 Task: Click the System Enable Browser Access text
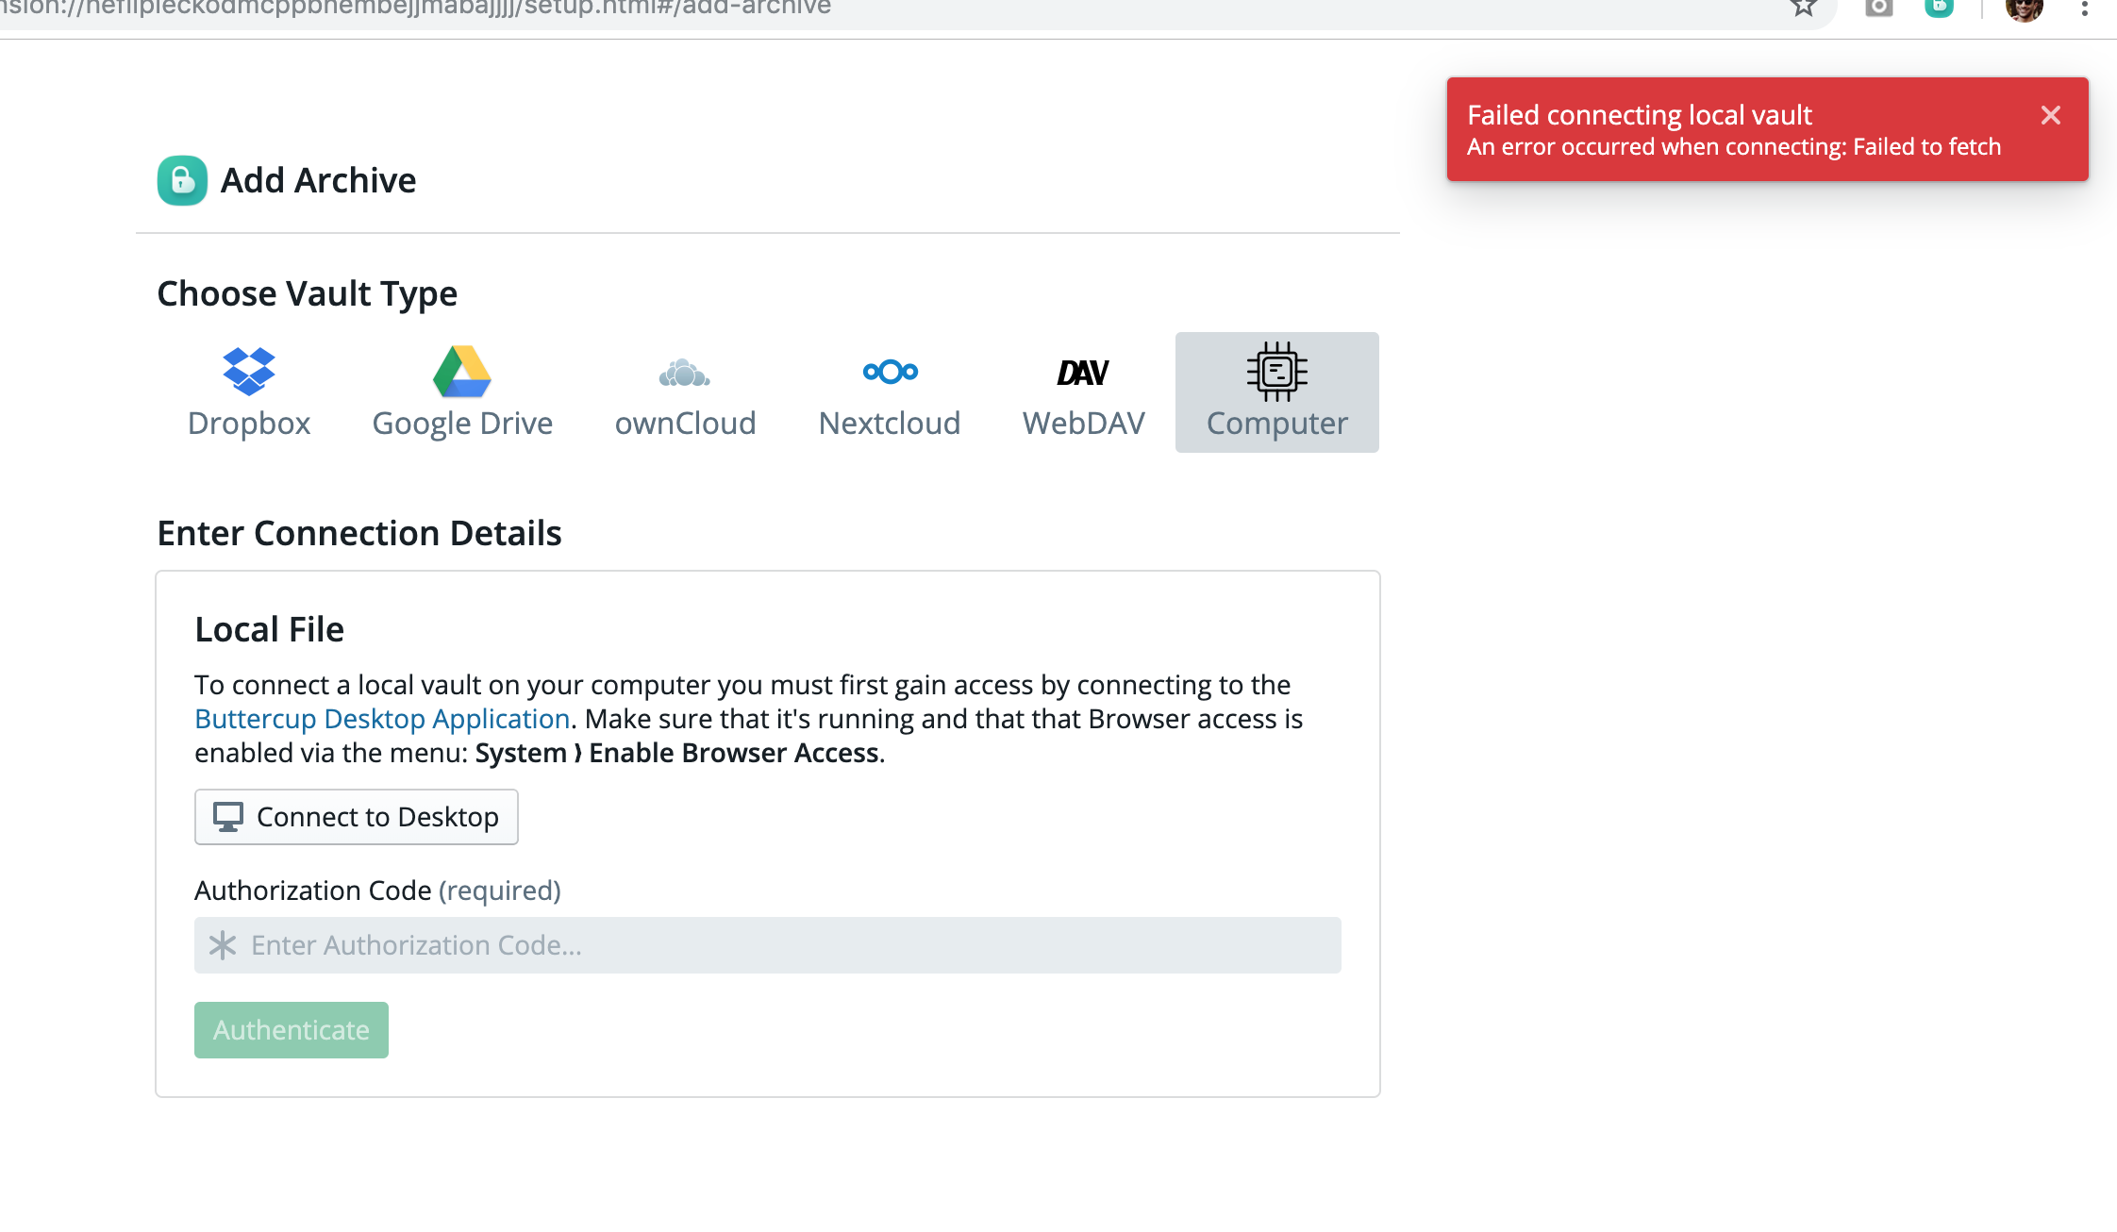point(677,753)
